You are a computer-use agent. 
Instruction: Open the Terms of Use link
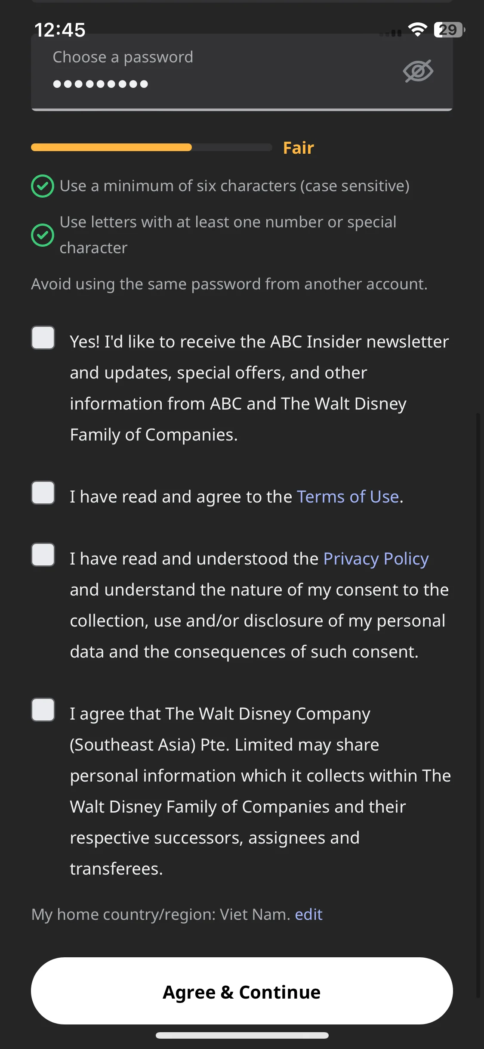point(348,497)
